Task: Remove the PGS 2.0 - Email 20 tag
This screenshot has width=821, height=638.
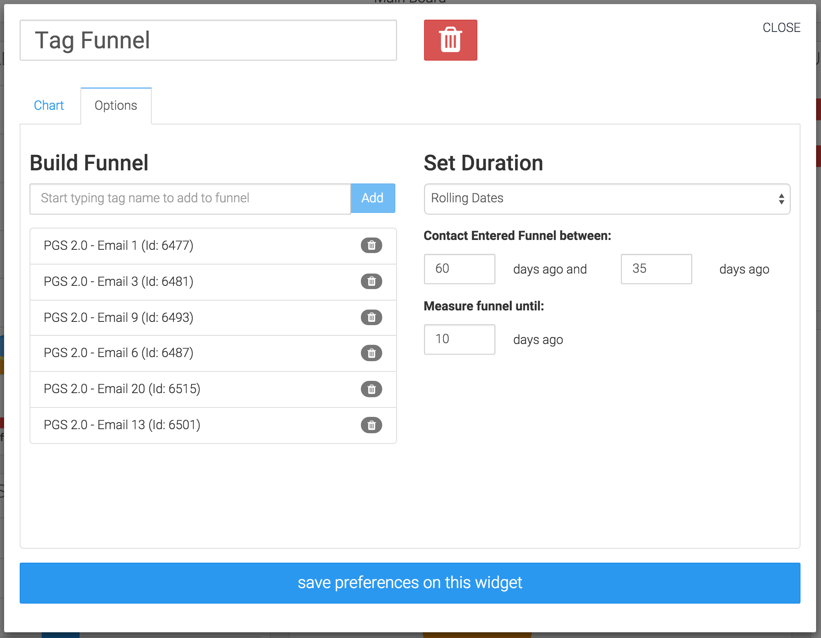Action: coord(371,389)
